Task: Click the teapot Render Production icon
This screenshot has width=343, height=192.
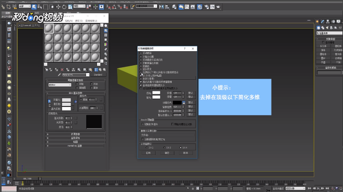Action: click(218, 7)
